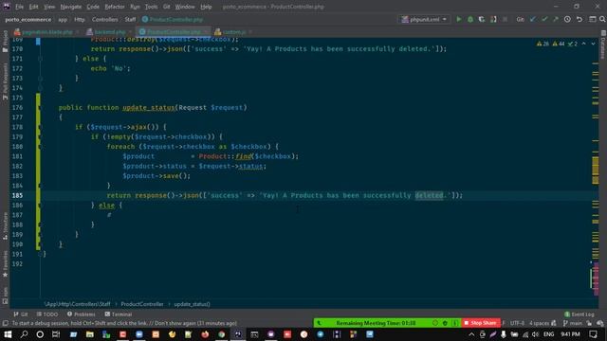Open Windows taskbar search

[24, 334]
